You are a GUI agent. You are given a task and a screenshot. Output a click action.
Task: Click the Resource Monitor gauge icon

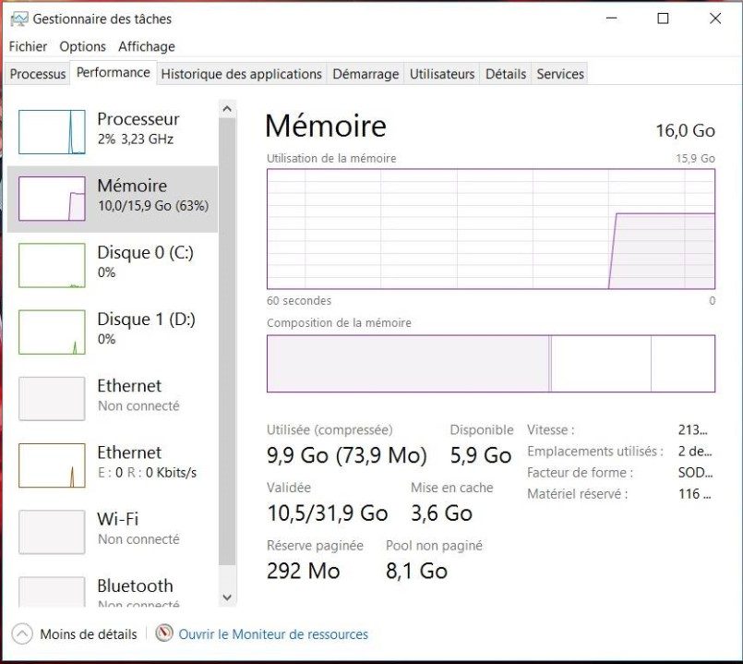[x=164, y=634]
